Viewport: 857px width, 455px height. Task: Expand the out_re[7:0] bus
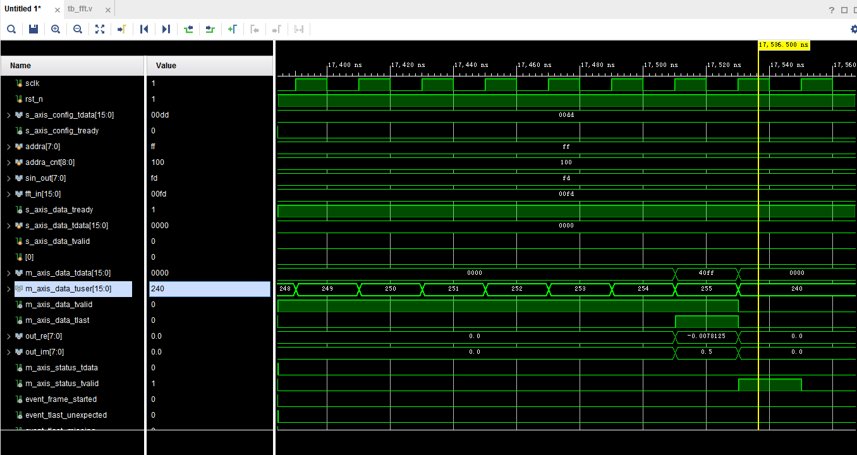pos(8,336)
